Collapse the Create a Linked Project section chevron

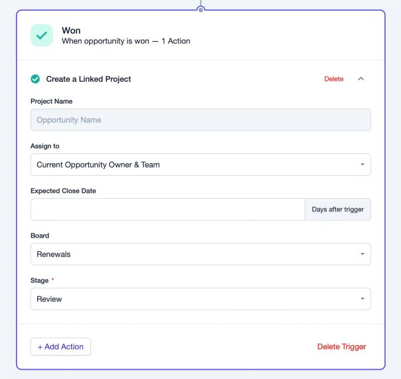click(x=360, y=78)
